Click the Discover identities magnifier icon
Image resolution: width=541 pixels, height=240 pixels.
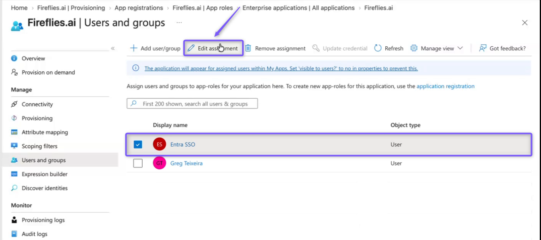(14, 188)
